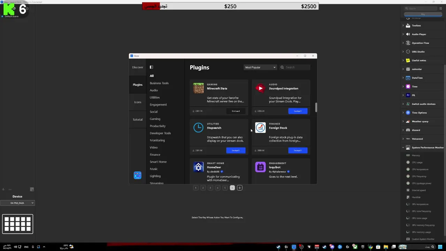Open the Foreign Stock plugin icon
The height and width of the screenshot is (251, 446).
pos(260,128)
